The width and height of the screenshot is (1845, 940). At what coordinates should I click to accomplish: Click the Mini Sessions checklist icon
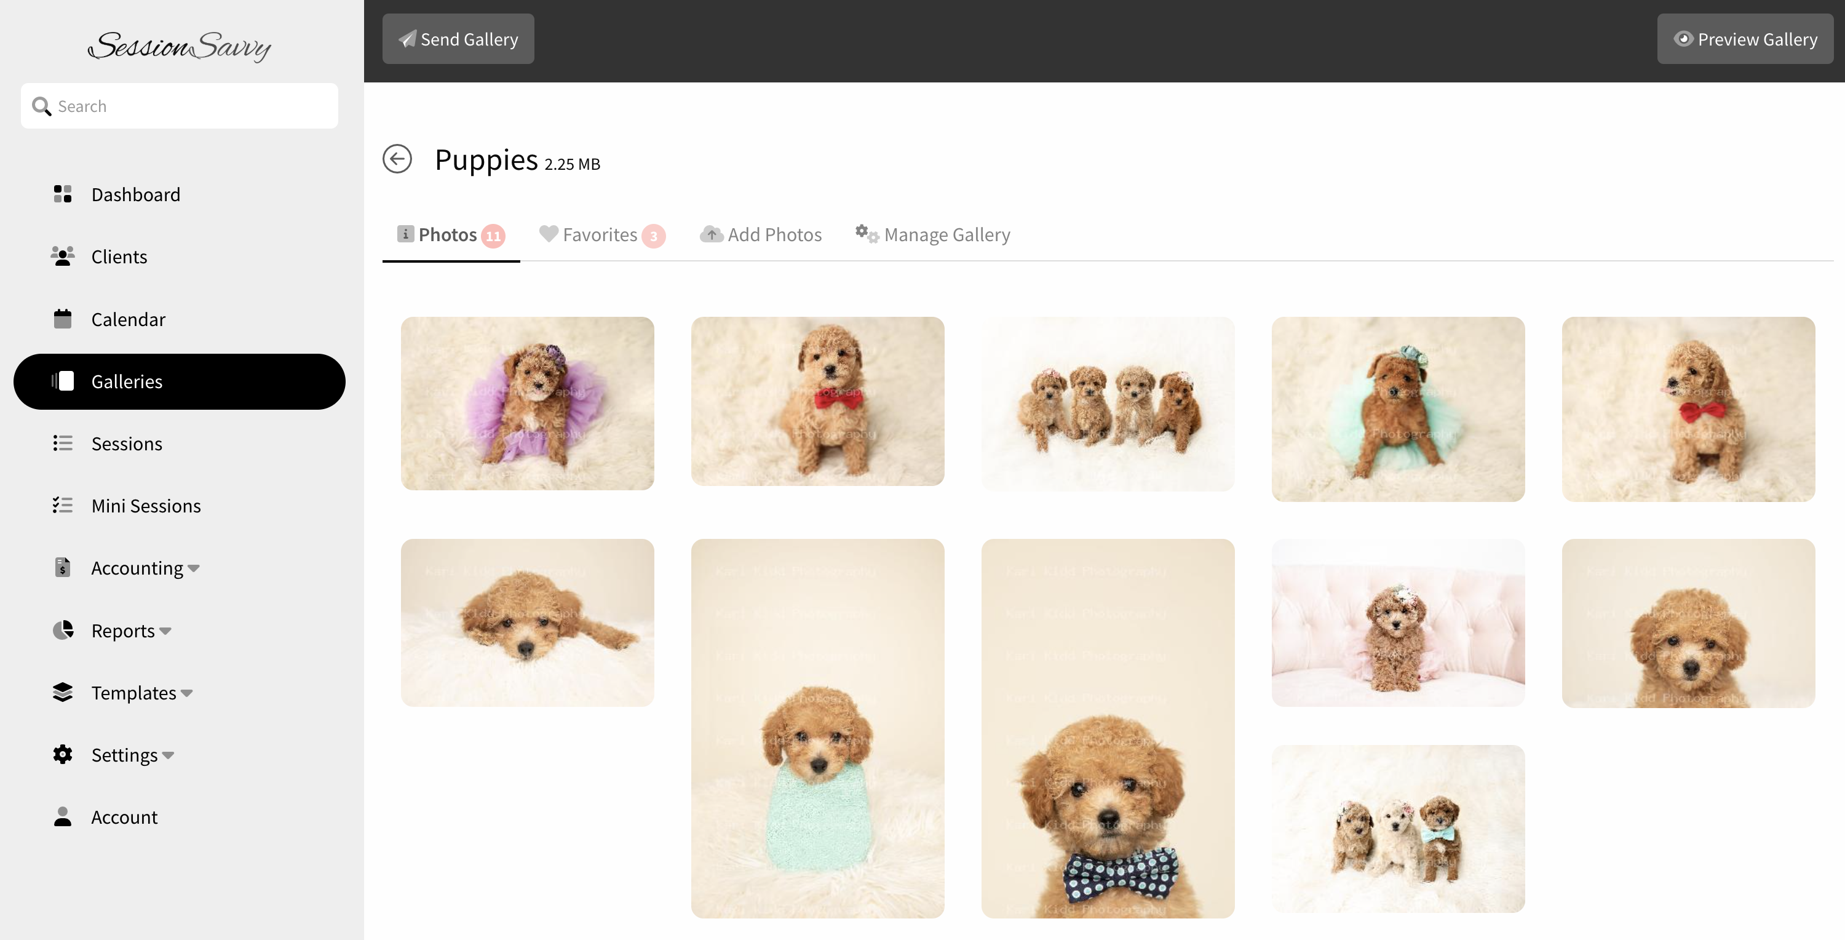[62, 506]
